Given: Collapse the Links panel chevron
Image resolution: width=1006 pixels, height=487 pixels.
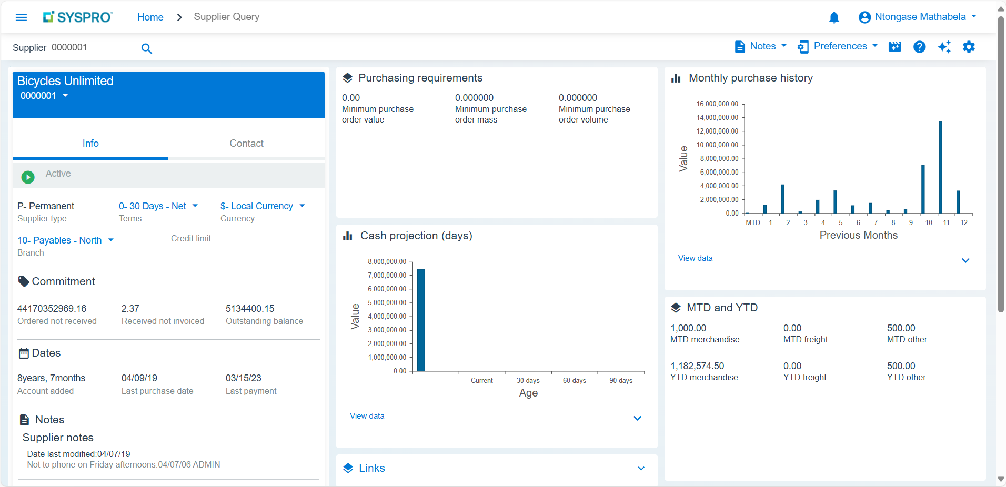Looking at the screenshot, I should point(640,469).
